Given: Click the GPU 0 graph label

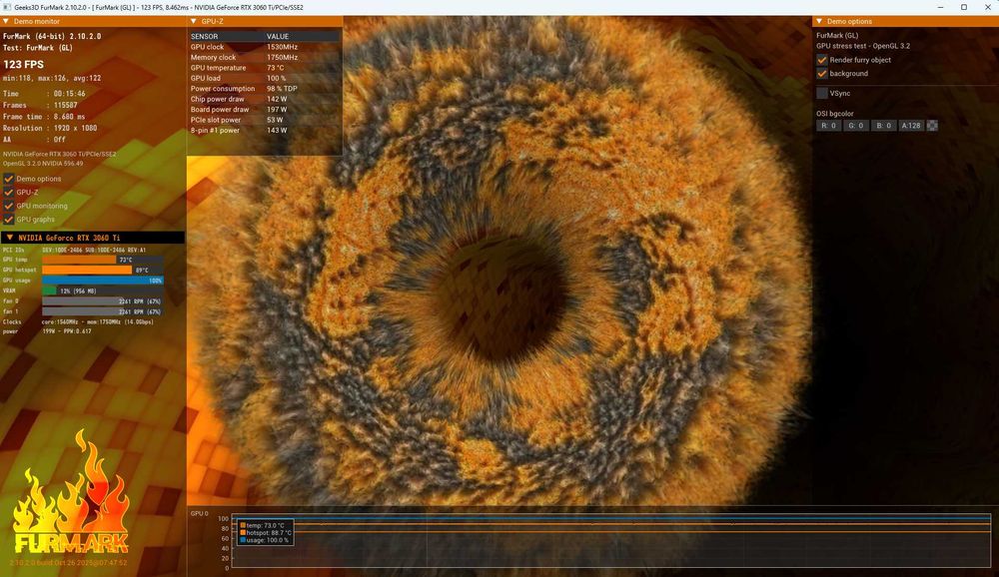Looking at the screenshot, I should [x=200, y=513].
